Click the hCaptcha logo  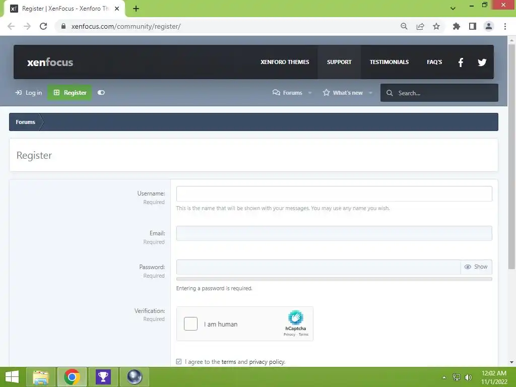coord(295,317)
